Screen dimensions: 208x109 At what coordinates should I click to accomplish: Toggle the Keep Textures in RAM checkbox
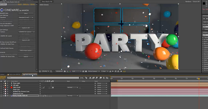(19, 26)
